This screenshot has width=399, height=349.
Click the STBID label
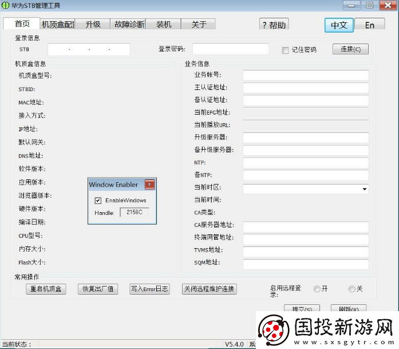[27, 89]
